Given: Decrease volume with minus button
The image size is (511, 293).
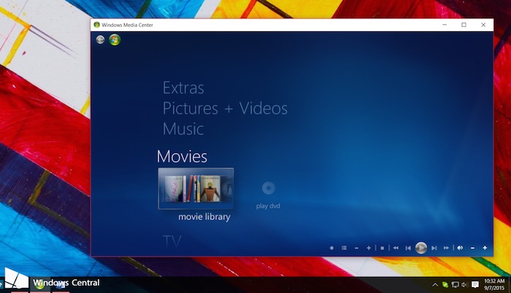Looking at the screenshot, I should coord(472,248).
